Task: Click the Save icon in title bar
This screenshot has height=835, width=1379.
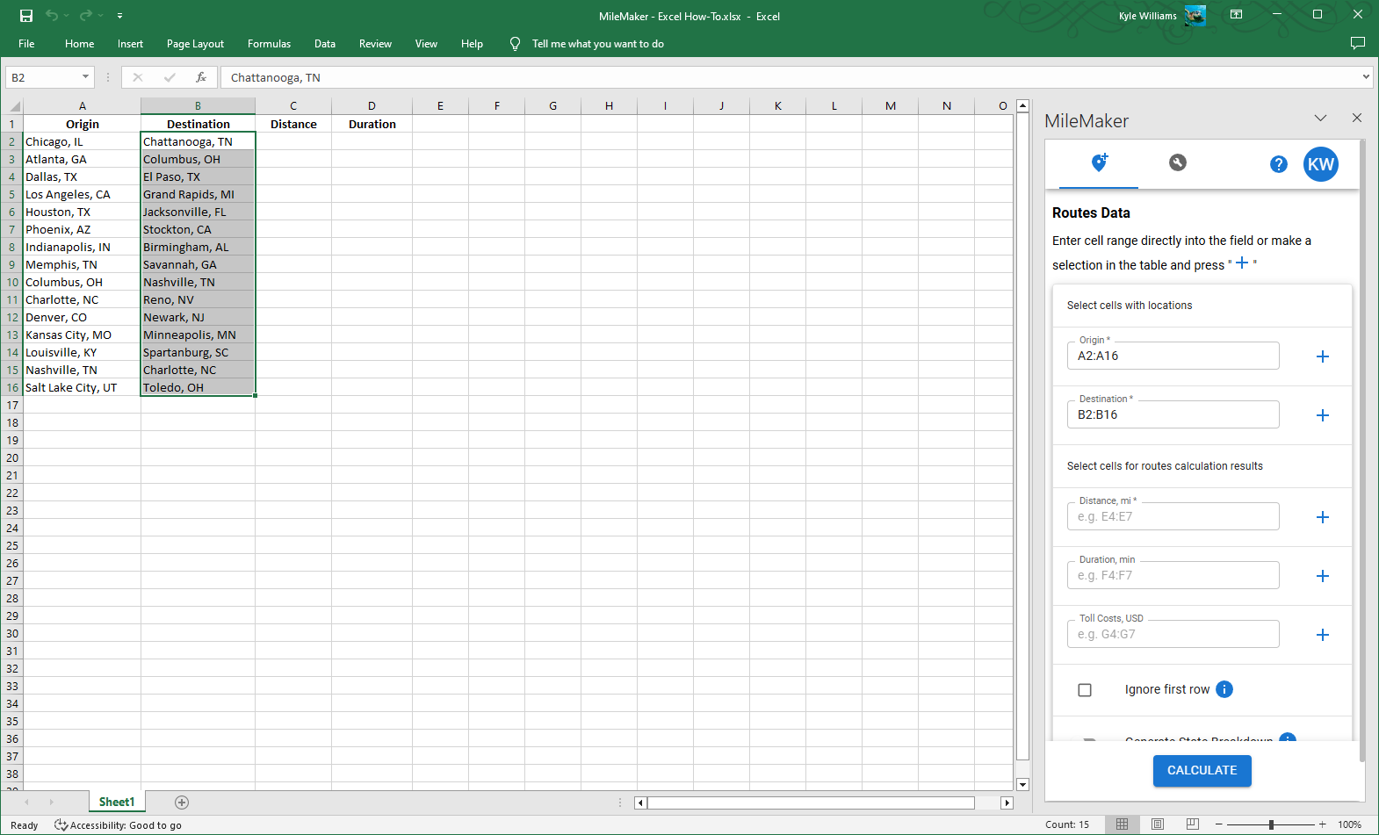Action: [26, 16]
